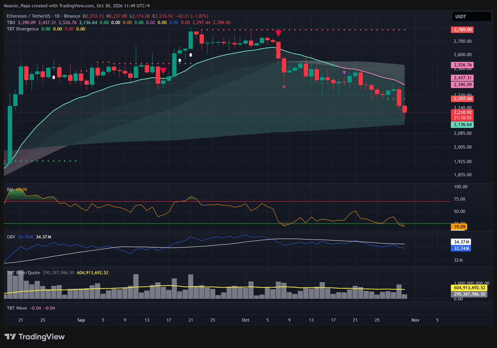The height and width of the screenshot is (348, 497).
Task: Click the TBT Divergence legend name
Action: (23, 29)
